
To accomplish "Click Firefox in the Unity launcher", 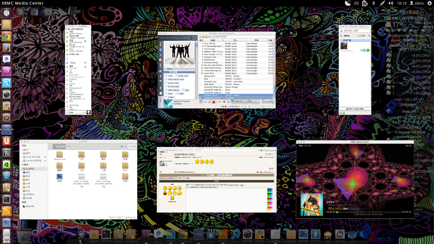I will point(7,48).
